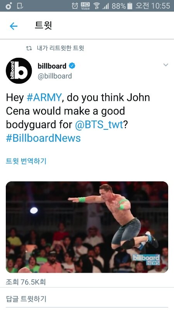Tap the blue verified badge
The width and height of the screenshot is (174, 310).
pyautogui.click(x=72, y=65)
